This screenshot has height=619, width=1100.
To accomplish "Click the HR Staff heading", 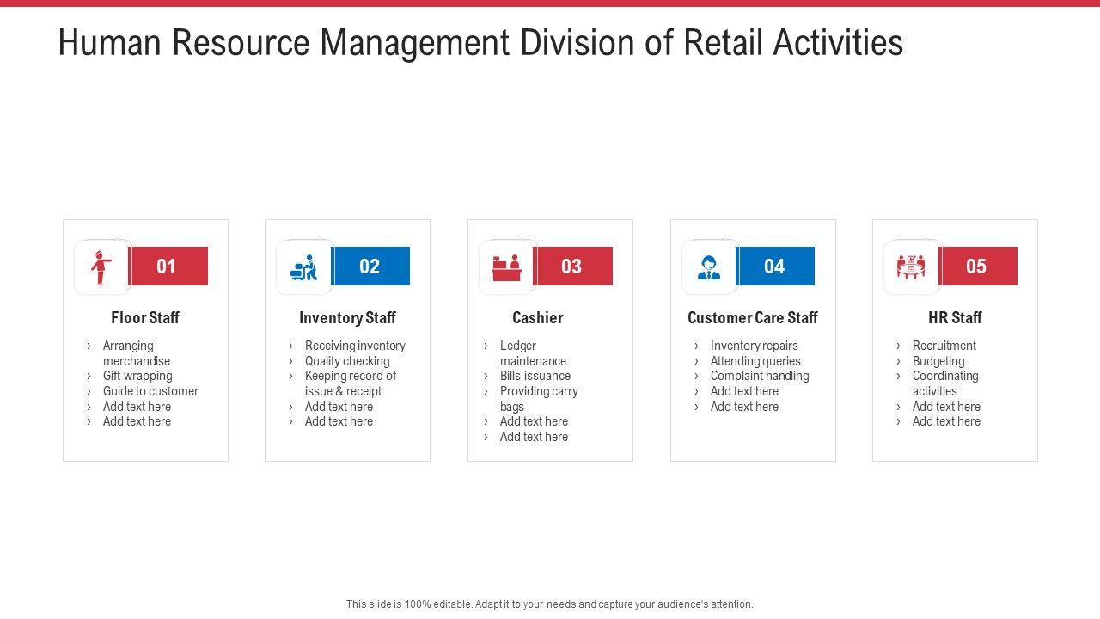I will [x=955, y=318].
